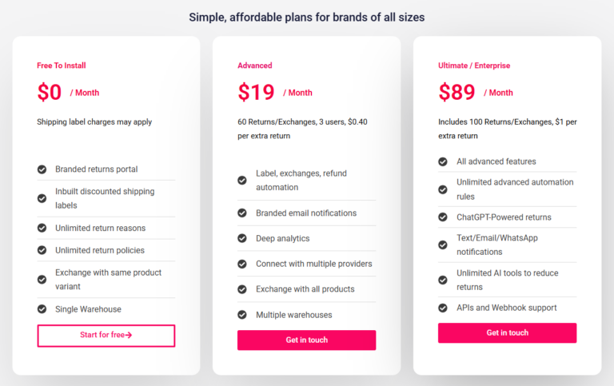Select the Free To Install plan title
Screen dimensions: 614x386
tap(62, 66)
